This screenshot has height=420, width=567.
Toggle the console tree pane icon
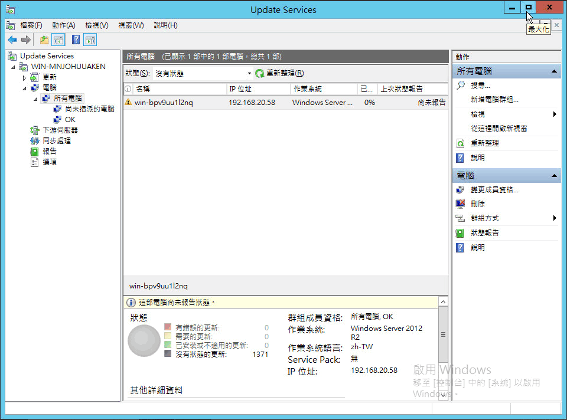58,40
